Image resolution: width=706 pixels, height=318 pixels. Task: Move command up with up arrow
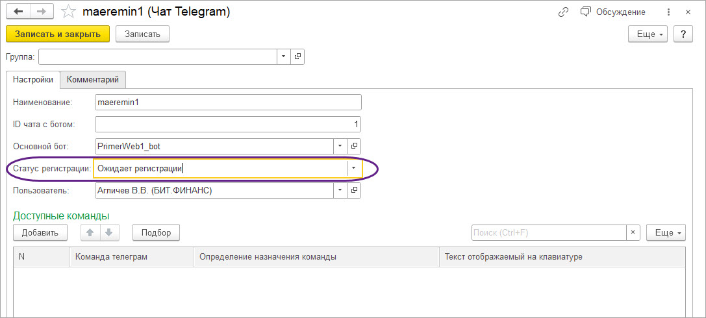[91, 232]
